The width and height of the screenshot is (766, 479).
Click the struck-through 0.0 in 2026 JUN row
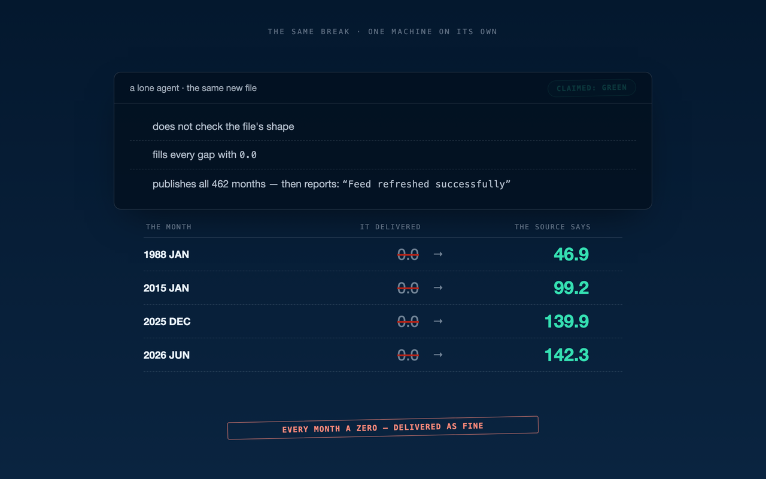[x=408, y=355]
